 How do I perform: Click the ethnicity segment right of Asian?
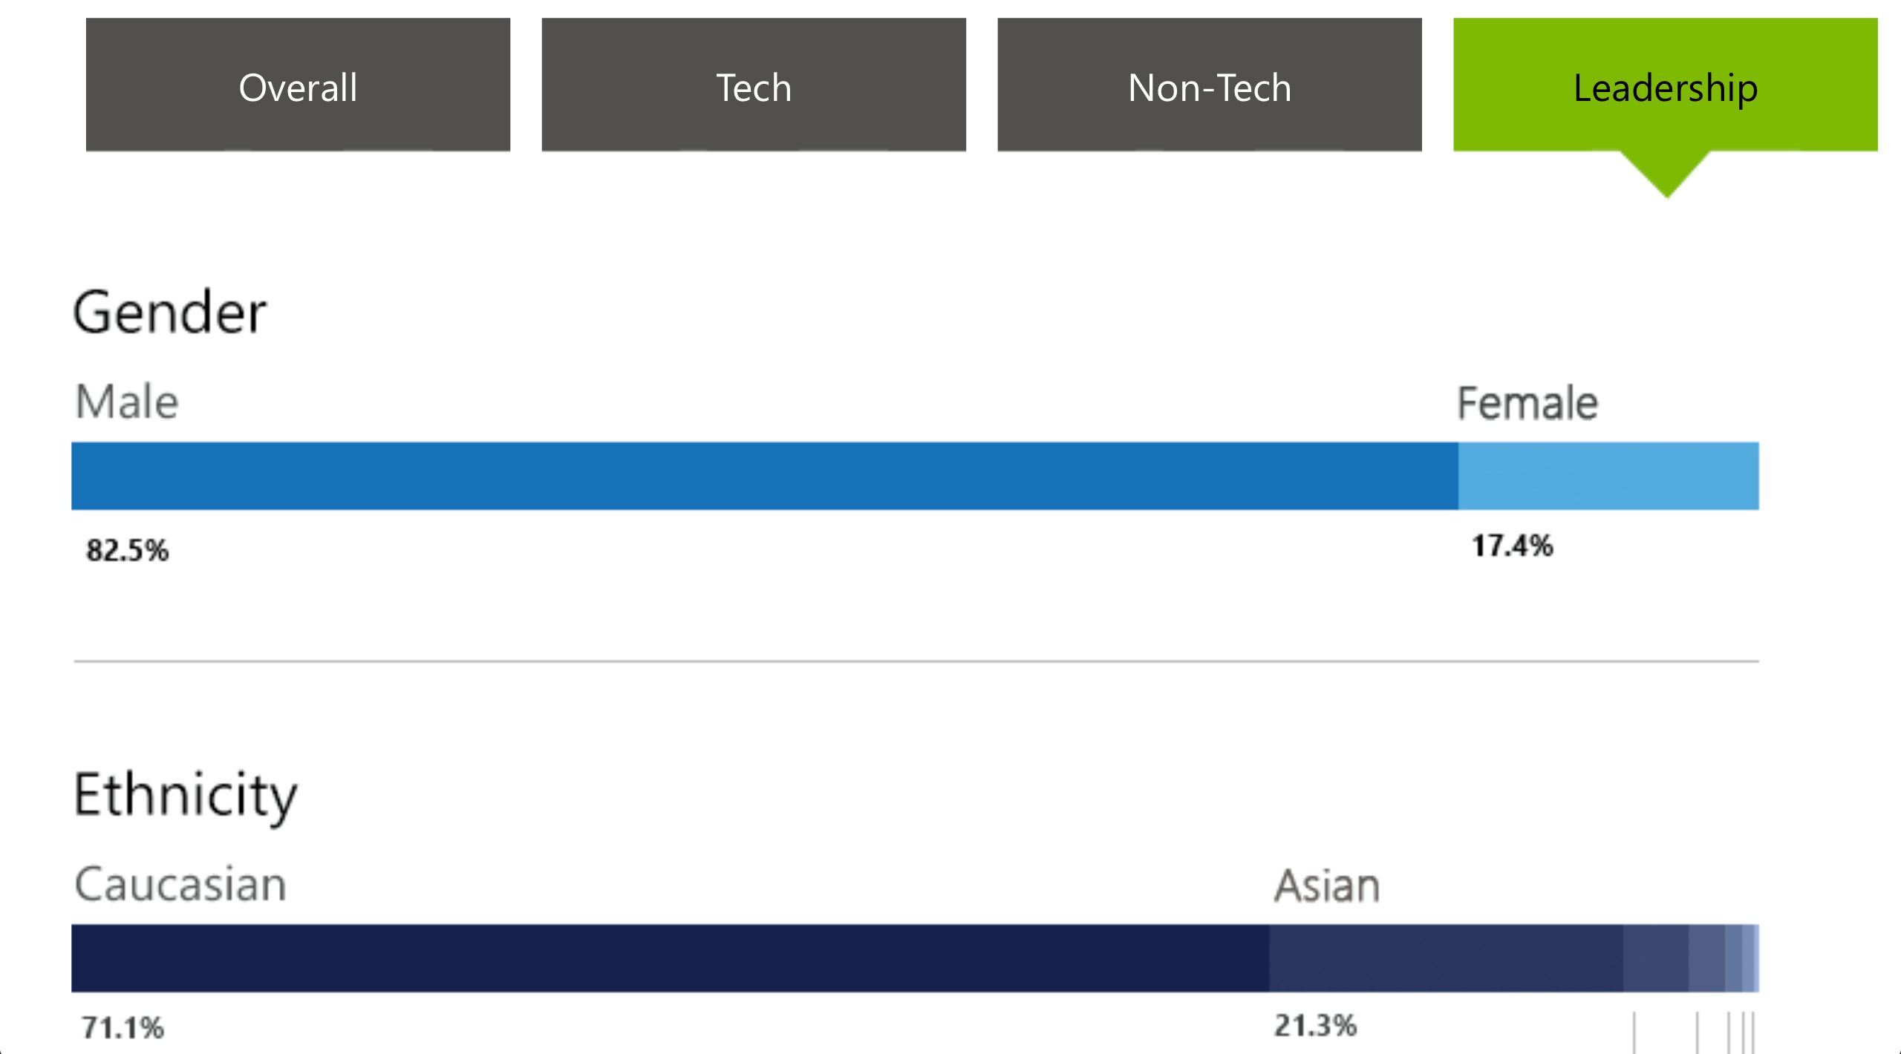pyautogui.click(x=1655, y=958)
